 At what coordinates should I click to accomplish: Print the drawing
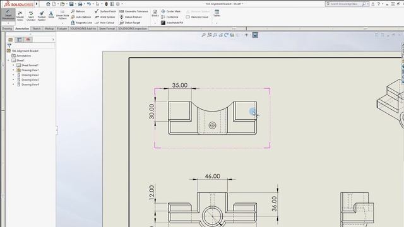click(x=80, y=4)
